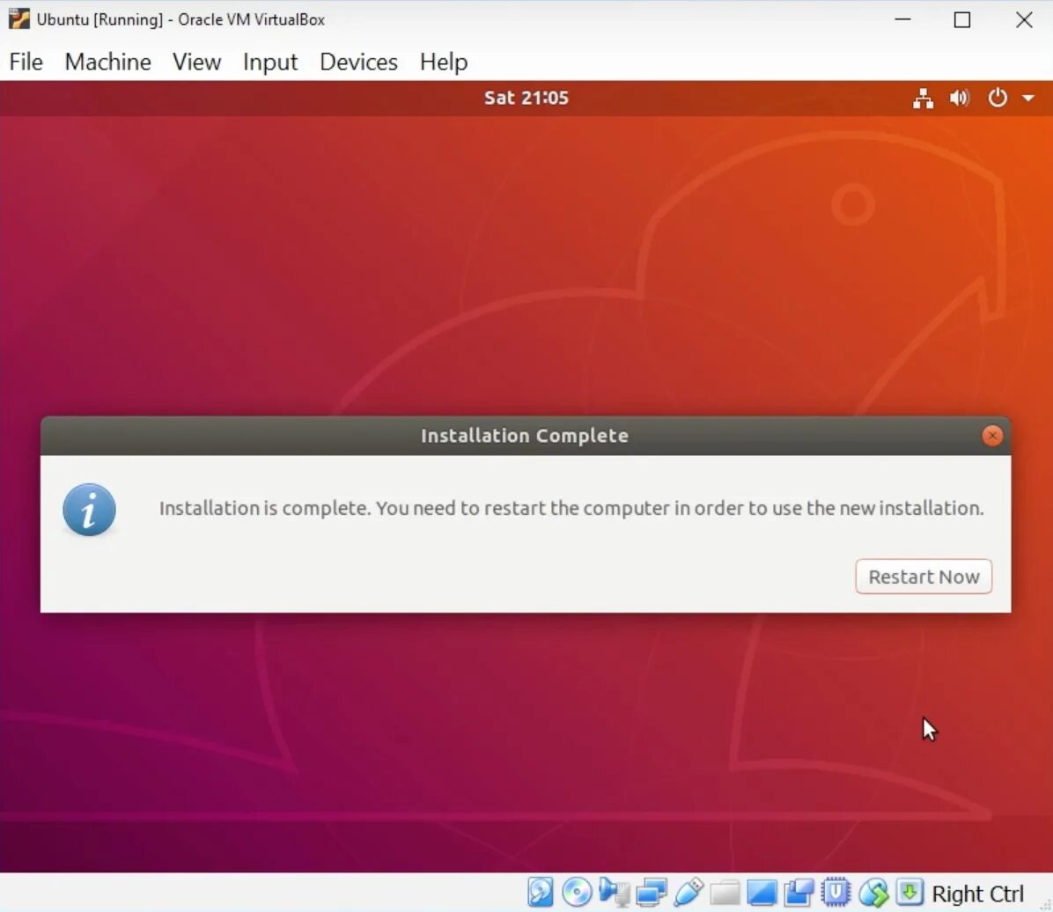Open the Help menu
This screenshot has height=912, width=1053.
(443, 62)
